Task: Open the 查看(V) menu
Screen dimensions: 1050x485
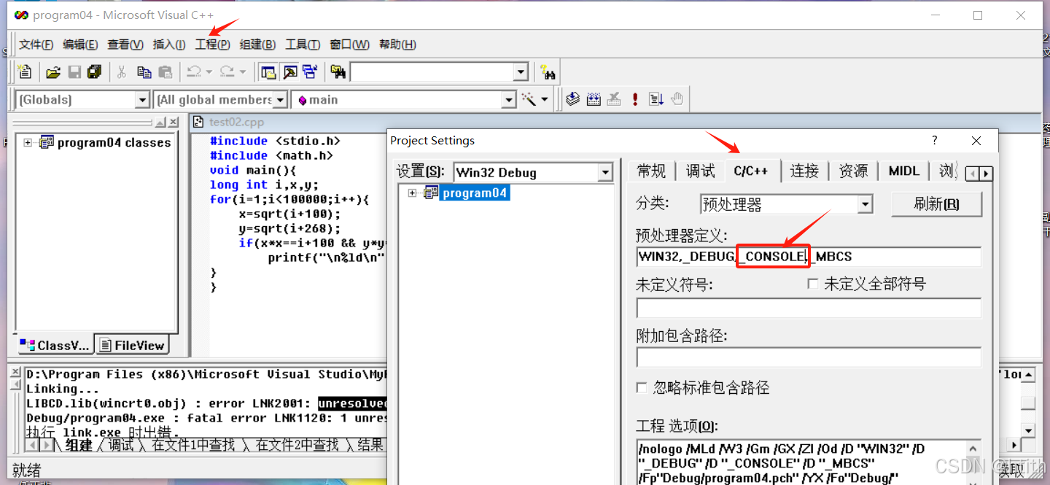Action: click(125, 44)
